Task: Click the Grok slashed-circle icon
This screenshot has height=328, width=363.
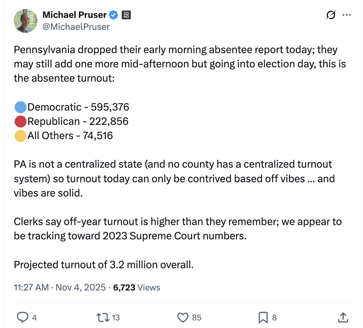Action: 330,15
